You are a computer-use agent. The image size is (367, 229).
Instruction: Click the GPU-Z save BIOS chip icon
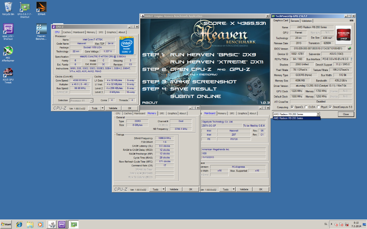[349, 48]
